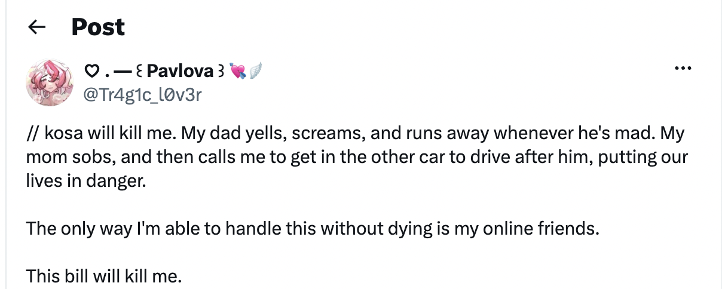The width and height of the screenshot is (722, 289).
Task: Click the line This bill will kill me
Action: [x=103, y=276]
